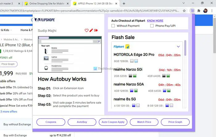Click the Flipshope logo

click(44, 20)
